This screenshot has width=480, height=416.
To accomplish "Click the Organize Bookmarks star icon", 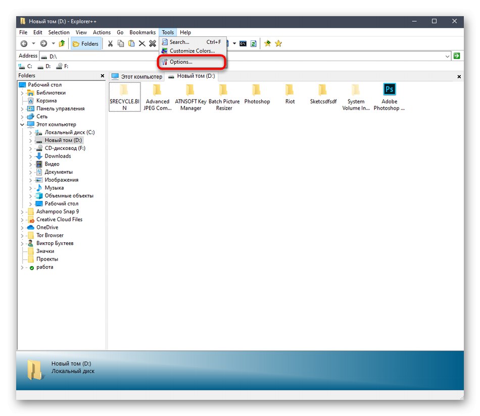I will (278, 44).
